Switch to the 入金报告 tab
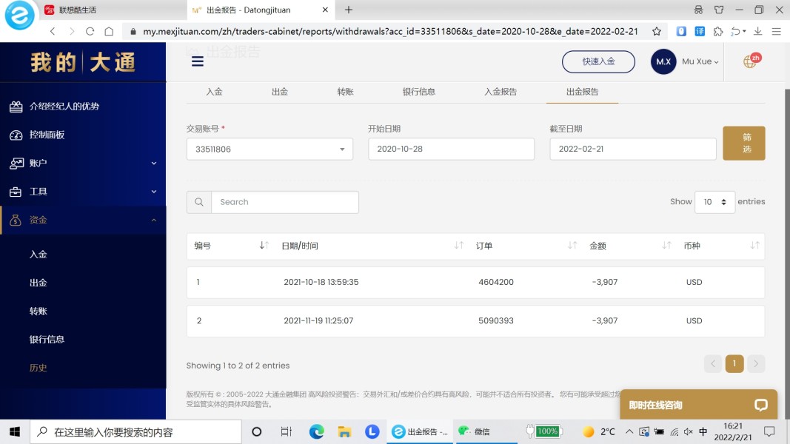Viewport: 790px width, 444px height. [x=501, y=92]
